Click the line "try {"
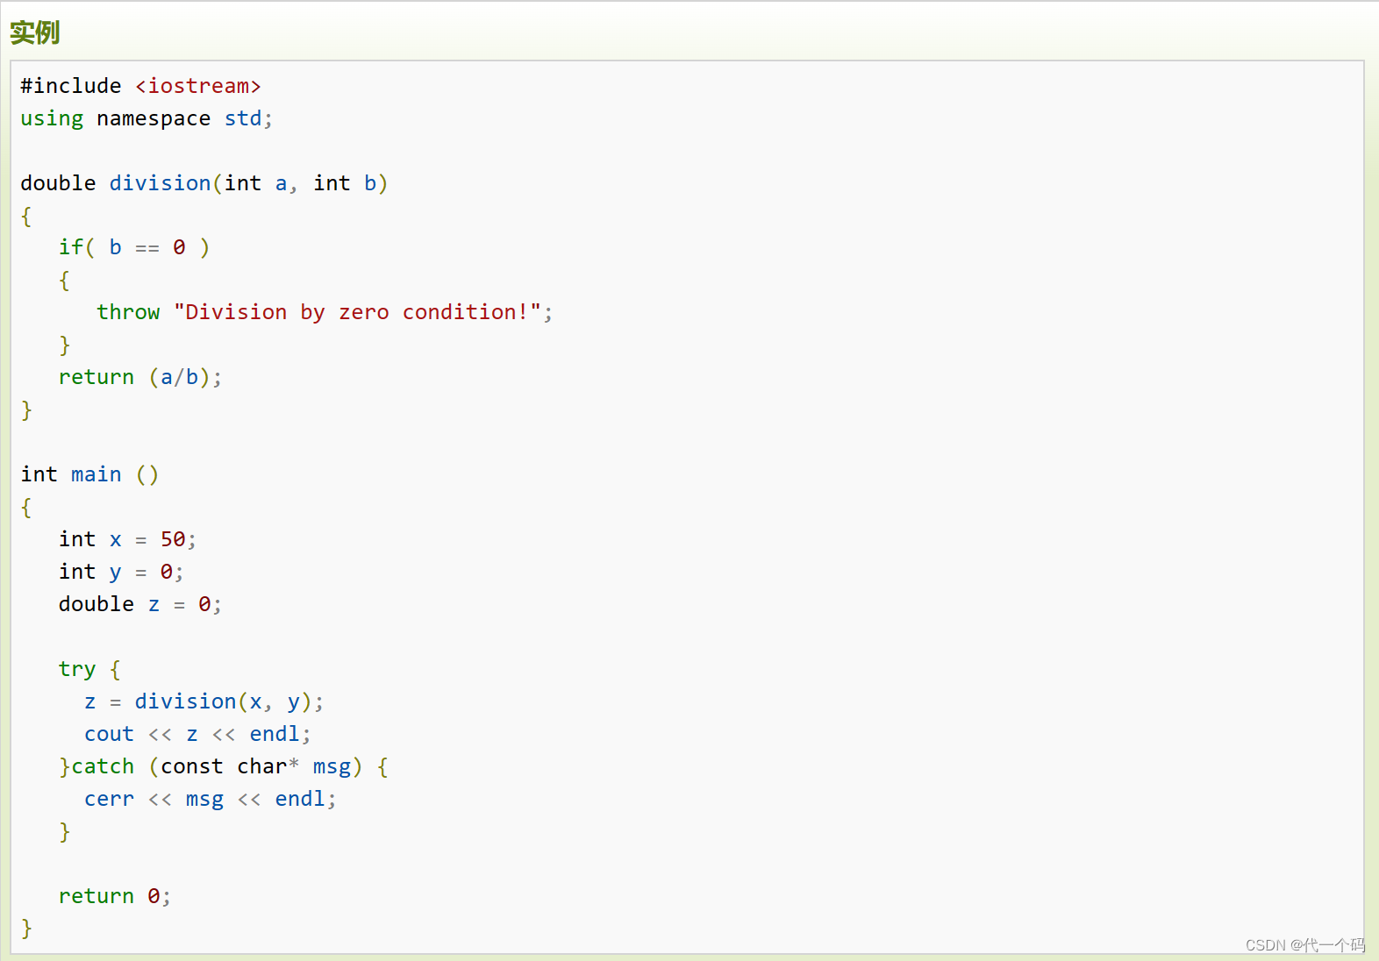This screenshot has width=1379, height=961. coord(89,669)
